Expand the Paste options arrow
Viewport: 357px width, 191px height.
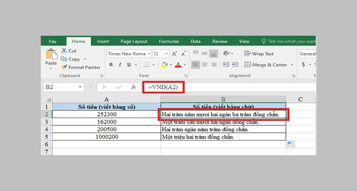tap(51, 69)
